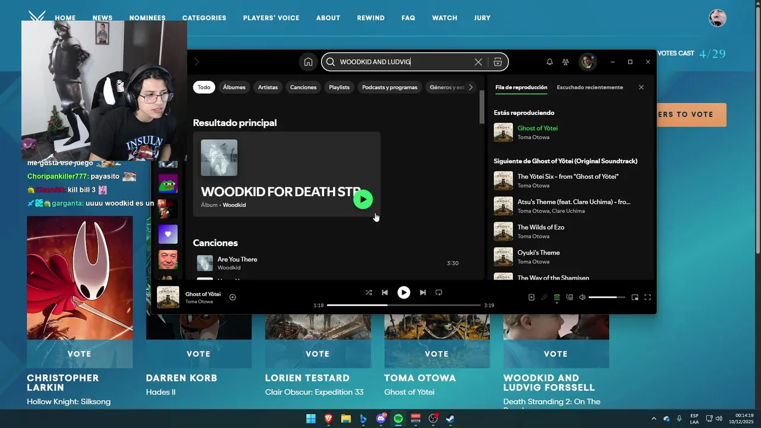Viewport: 761px width, 428px height.
Task: Open Steam from the Windows taskbar
Action: click(451, 418)
